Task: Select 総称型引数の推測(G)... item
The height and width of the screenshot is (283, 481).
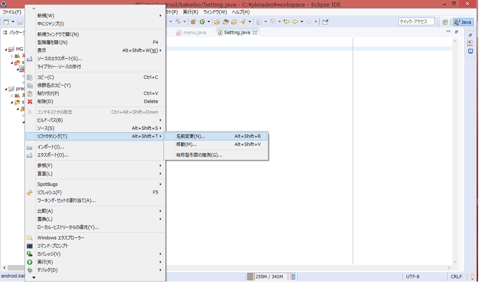Action: [x=216, y=155]
